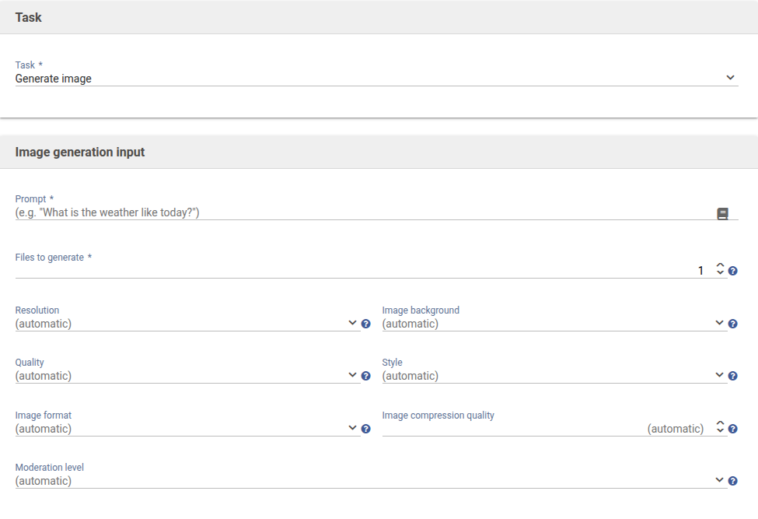Click the Image compression quality stepper arrows
The width and height of the screenshot is (758, 519).
point(720,427)
